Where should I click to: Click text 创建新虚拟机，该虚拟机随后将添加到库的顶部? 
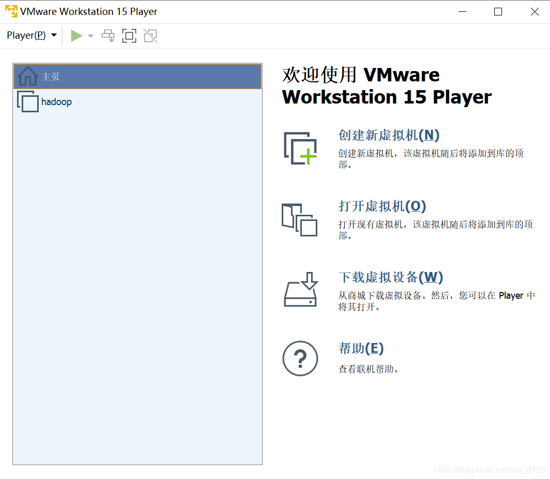tap(431, 159)
